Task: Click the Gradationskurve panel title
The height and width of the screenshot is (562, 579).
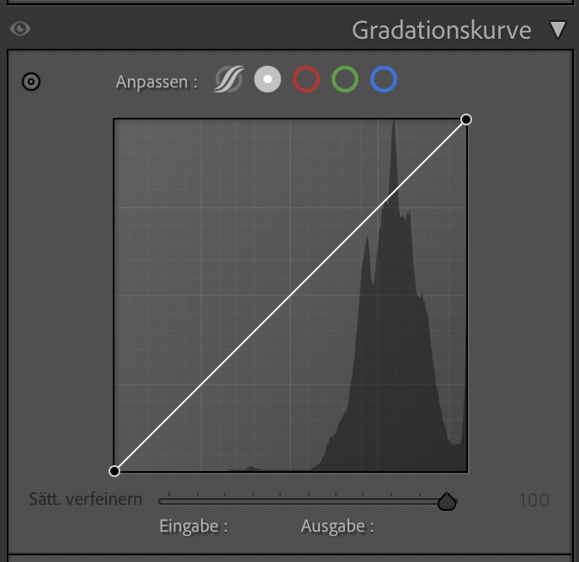Action: 441,30
